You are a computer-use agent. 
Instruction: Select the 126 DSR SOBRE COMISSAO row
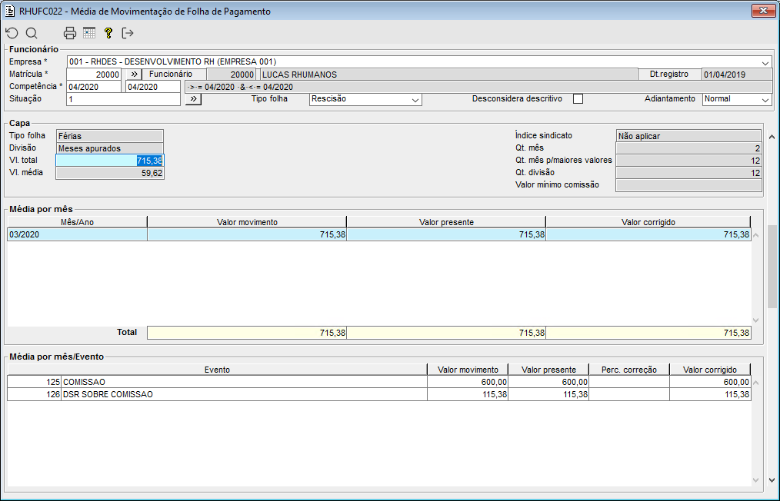pyautogui.click(x=379, y=395)
